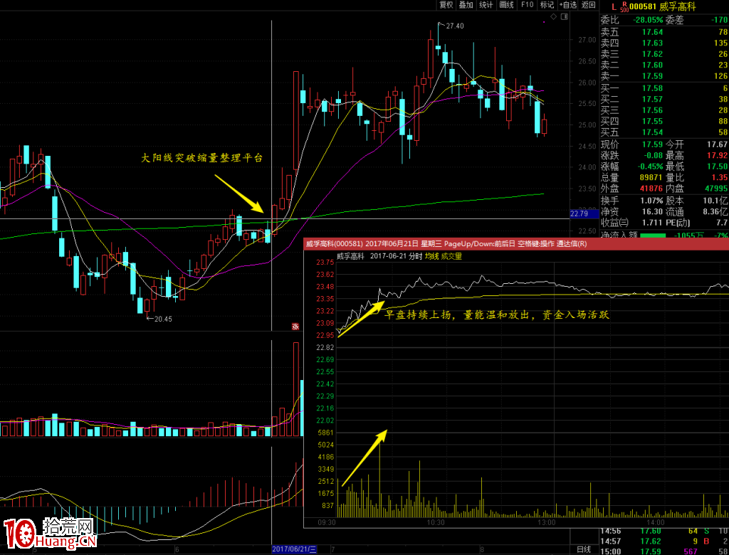Viewport: 729px width, 555px height.
Task: Open the 叠加 overlay option
Action: pyautogui.click(x=466, y=5)
